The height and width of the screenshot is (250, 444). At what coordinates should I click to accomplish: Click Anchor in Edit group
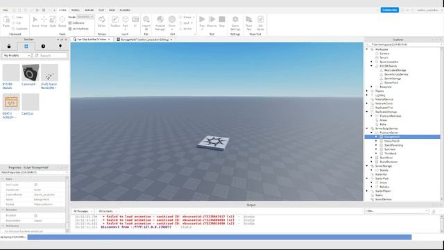[x=186, y=28]
